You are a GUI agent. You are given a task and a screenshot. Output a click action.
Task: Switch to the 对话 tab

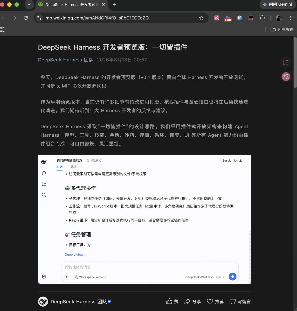60,167
